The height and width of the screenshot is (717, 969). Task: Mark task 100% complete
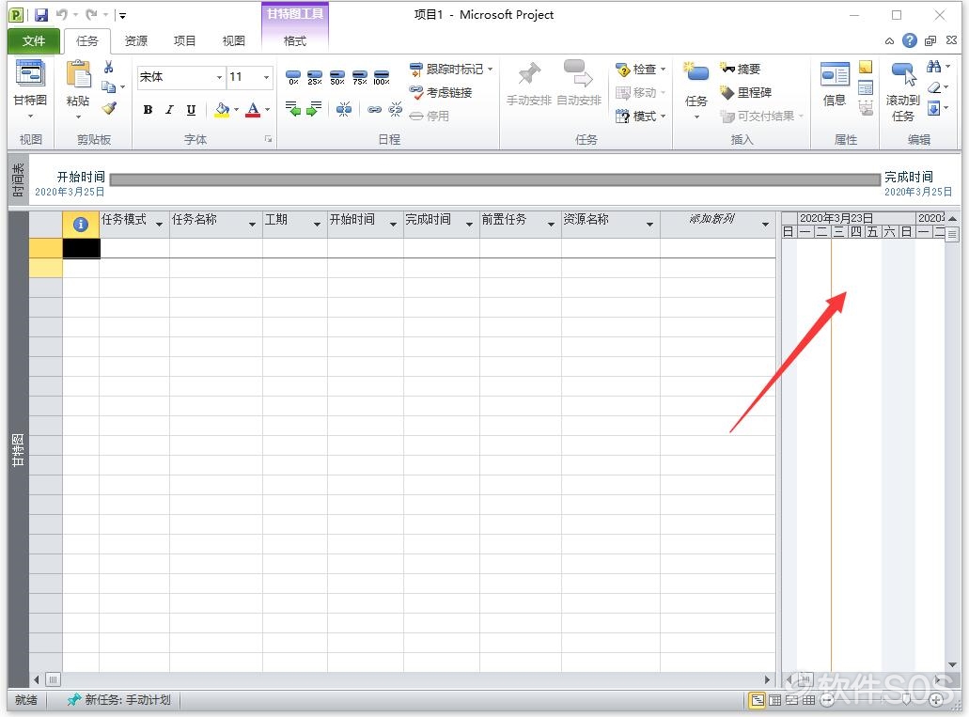(382, 77)
